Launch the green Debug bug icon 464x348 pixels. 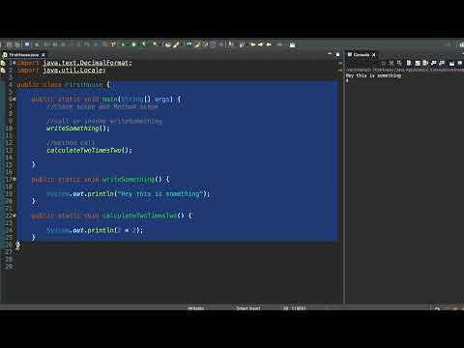pyautogui.click(x=124, y=44)
